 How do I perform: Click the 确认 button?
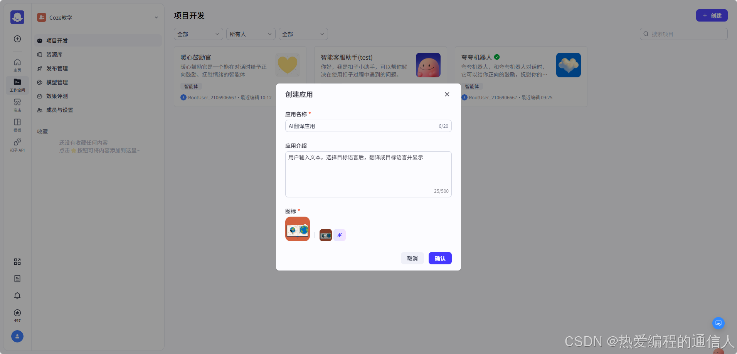[440, 258]
